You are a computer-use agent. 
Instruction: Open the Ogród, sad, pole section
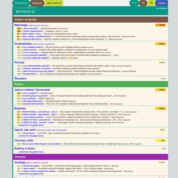coord(25,130)
